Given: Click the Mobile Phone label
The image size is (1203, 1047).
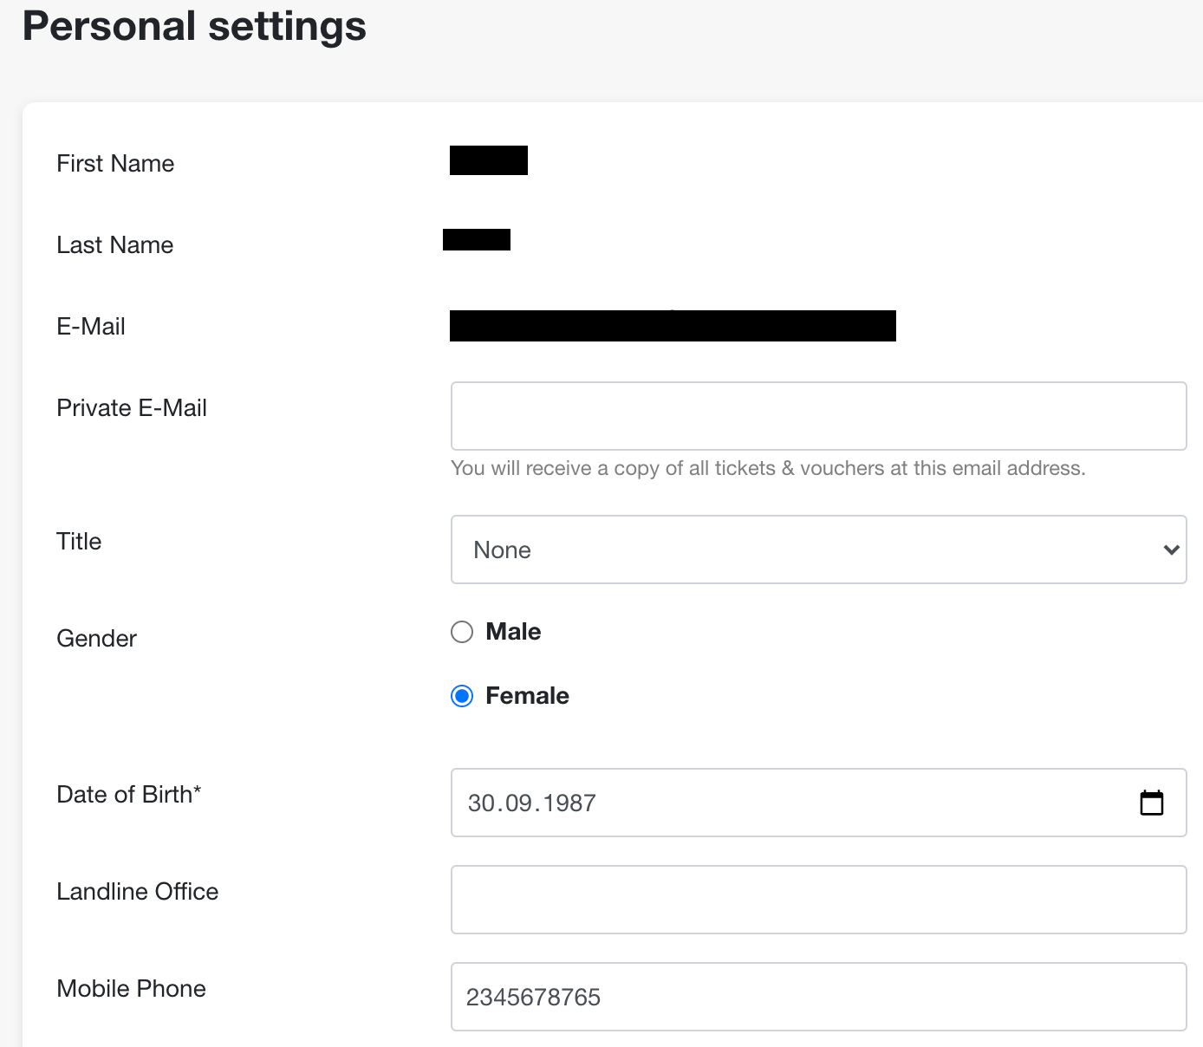Looking at the screenshot, I should tap(131, 989).
